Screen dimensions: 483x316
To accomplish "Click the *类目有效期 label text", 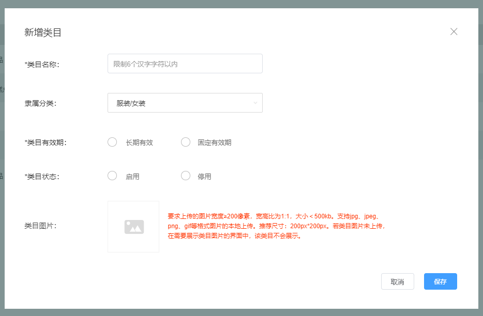I will pos(46,143).
